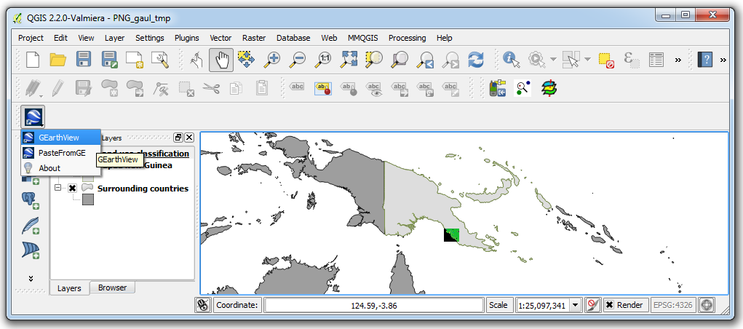Click the EPSG:4326 CRS button

coord(673,305)
